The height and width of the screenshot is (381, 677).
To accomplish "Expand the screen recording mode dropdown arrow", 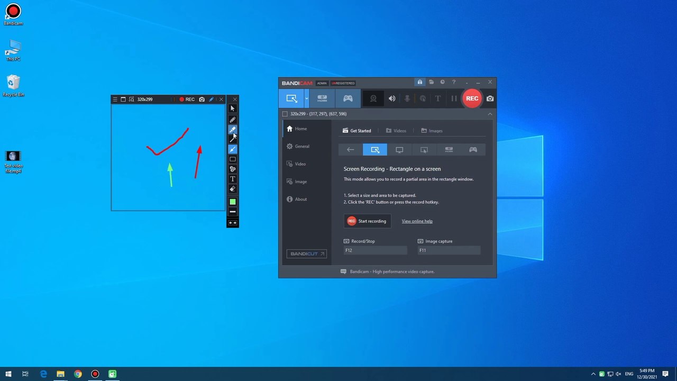I will (x=306, y=98).
